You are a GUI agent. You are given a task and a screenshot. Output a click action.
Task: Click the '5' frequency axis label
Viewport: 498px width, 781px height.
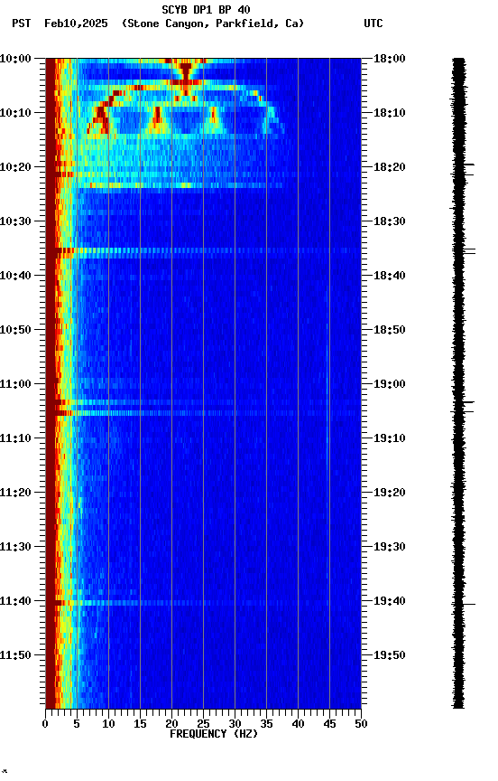pos(77,724)
